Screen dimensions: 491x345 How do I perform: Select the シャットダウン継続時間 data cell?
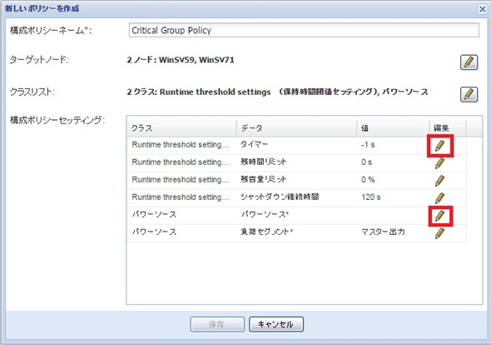[x=296, y=197]
